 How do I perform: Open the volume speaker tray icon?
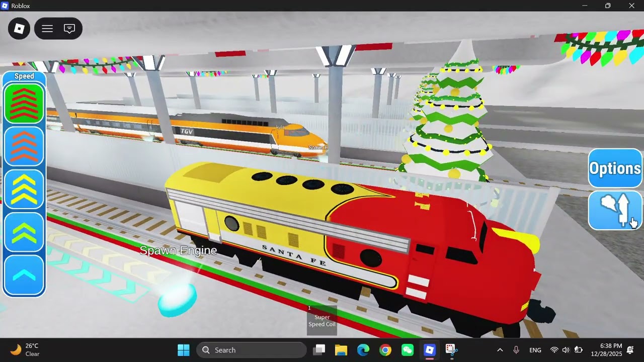(x=566, y=350)
